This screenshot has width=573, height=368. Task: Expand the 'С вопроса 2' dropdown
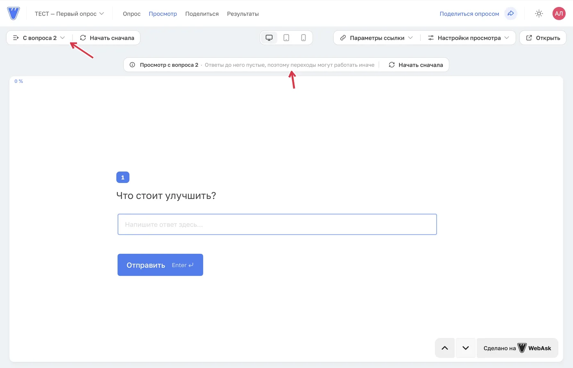coord(39,38)
